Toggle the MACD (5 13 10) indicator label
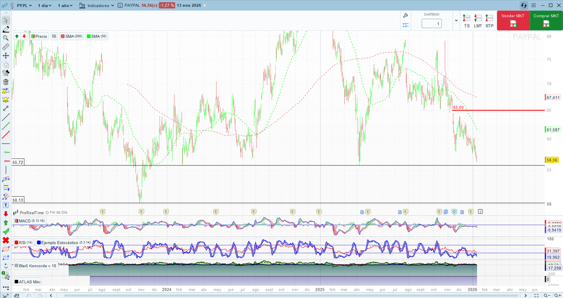 click(30, 220)
